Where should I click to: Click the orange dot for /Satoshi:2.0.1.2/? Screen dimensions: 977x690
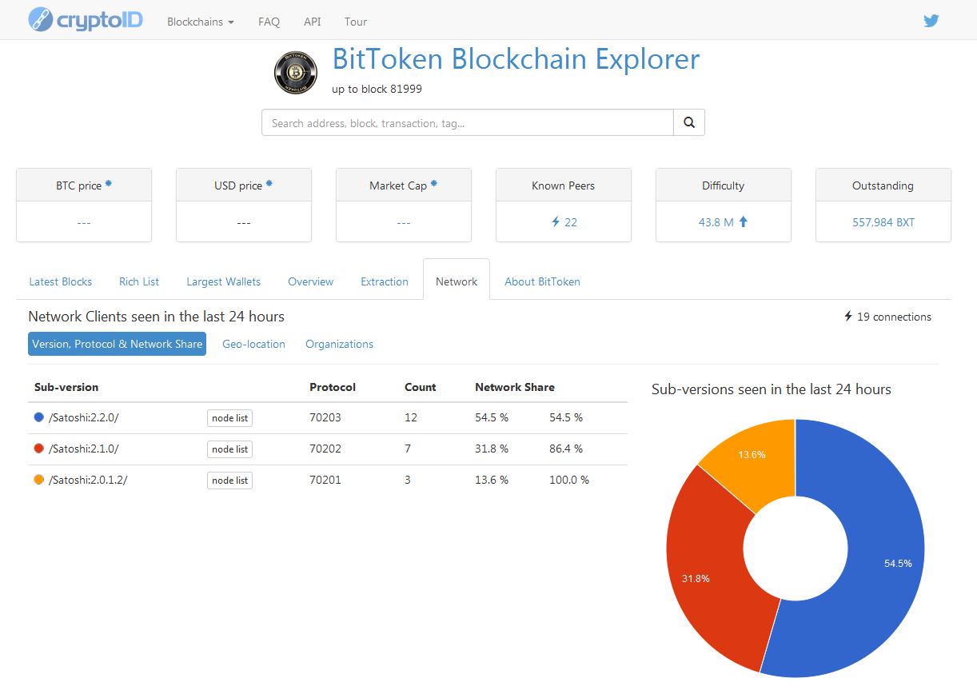click(39, 480)
